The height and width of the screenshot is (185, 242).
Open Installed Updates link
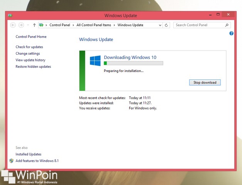[x=29, y=154]
